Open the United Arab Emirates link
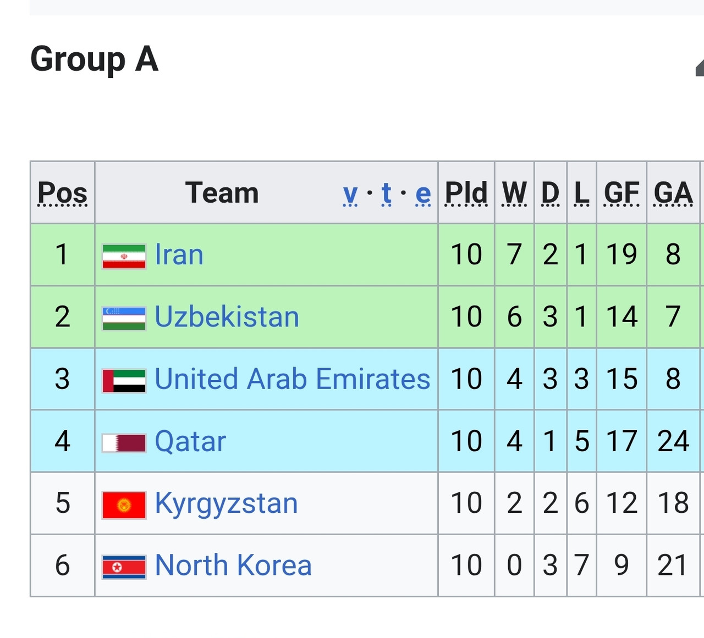The image size is (704, 638). tap(293, 379)
